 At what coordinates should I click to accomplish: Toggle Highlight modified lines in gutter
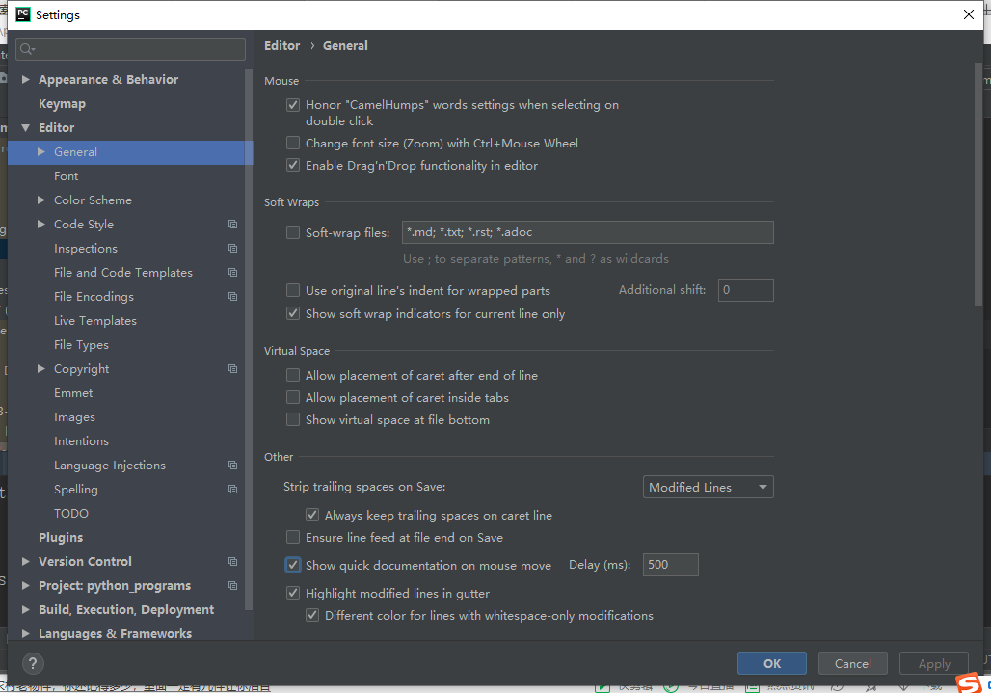click(293, 593)
